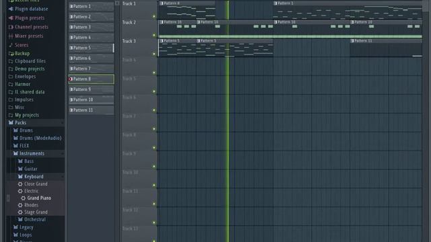
Task: Click the Harmor folder icon
Action: (x=11, y=84)
